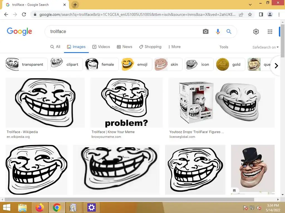Image resolution: width=285 pixels, height=213 pixels.
Task: Click the address bar URL
Action: click(x=137, y=14)
